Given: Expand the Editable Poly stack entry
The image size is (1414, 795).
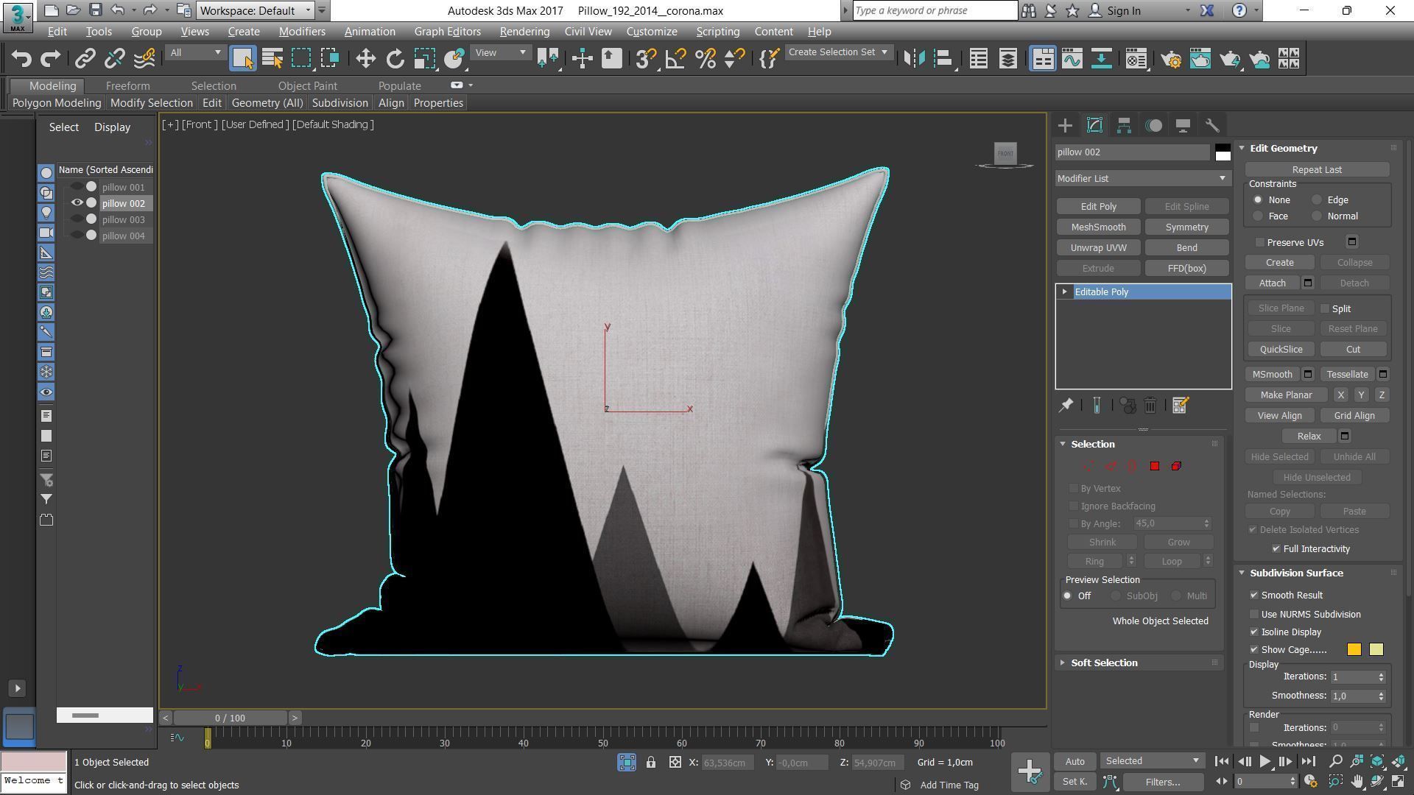Looking at the screenshot, I should (1065, 292).
